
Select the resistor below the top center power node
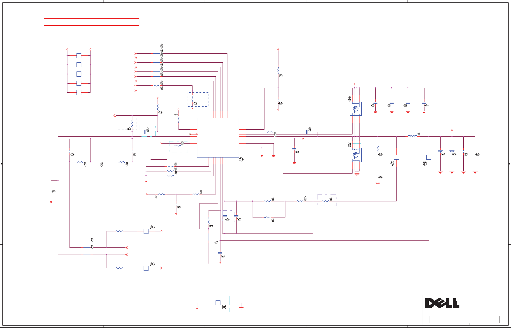pyautogui.click(x=278, y=71)
